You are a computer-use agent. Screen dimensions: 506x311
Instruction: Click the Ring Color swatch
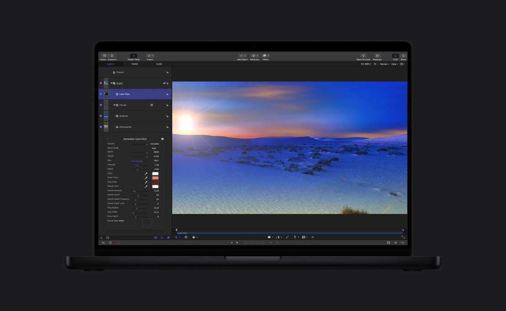coord(155,182)
